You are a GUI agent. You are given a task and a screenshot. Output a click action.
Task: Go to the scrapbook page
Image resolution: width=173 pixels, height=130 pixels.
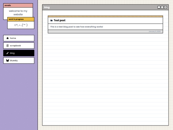point(19,46)
